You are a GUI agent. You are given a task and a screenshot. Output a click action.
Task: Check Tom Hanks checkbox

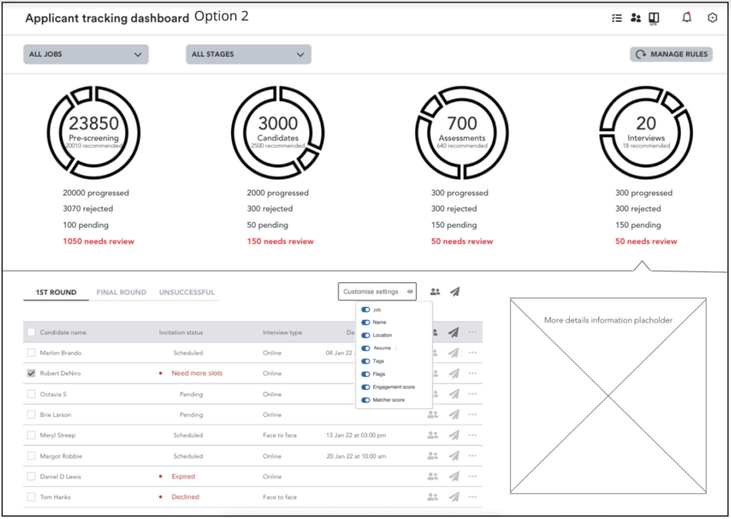tap(31, 497)
